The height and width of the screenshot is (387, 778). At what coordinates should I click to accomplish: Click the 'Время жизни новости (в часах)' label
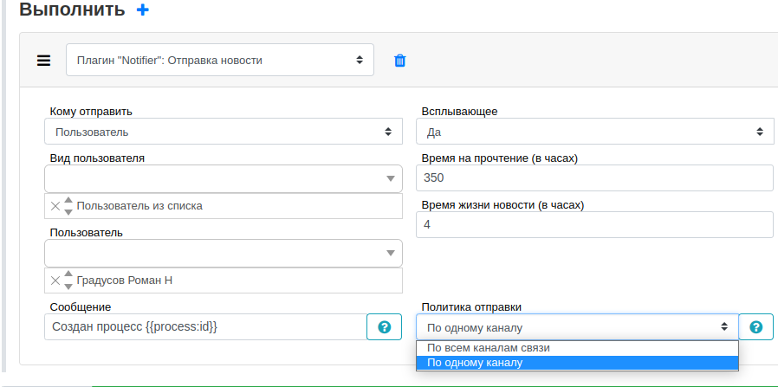pyautogui.click(x=502, y=204)
